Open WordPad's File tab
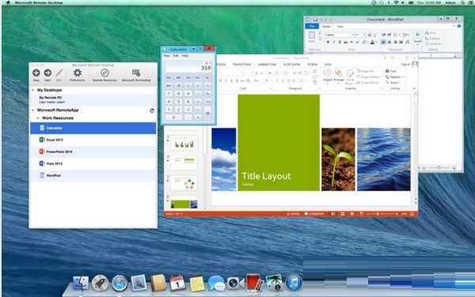The image size is (475, 297). 312,26
